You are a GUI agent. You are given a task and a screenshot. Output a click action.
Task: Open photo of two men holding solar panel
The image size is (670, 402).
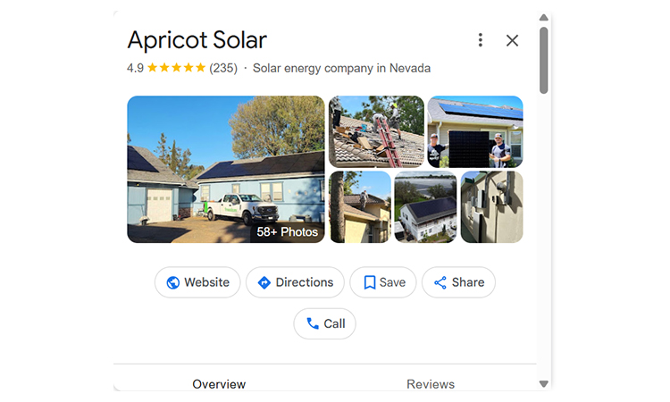(x=475, y=131)
